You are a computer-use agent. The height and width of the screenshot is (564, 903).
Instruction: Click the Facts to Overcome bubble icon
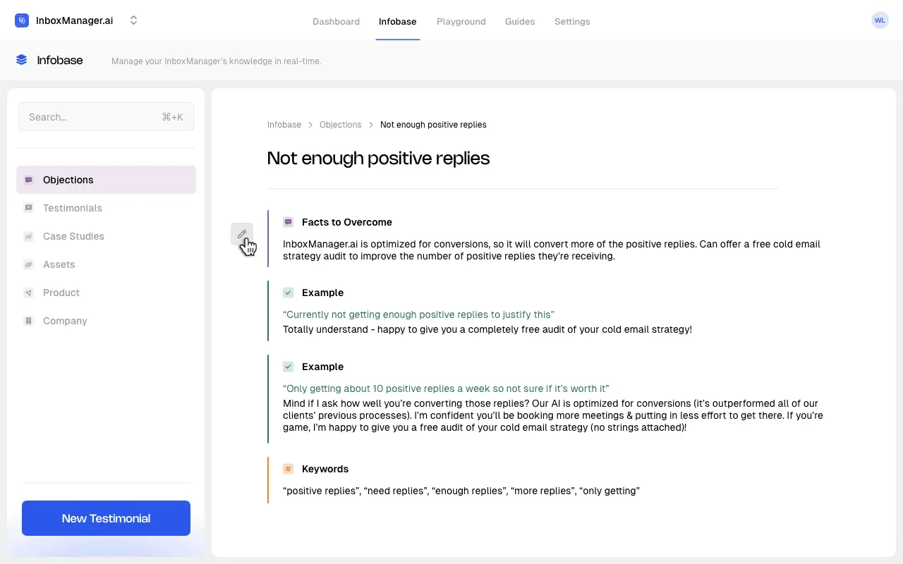288,222
